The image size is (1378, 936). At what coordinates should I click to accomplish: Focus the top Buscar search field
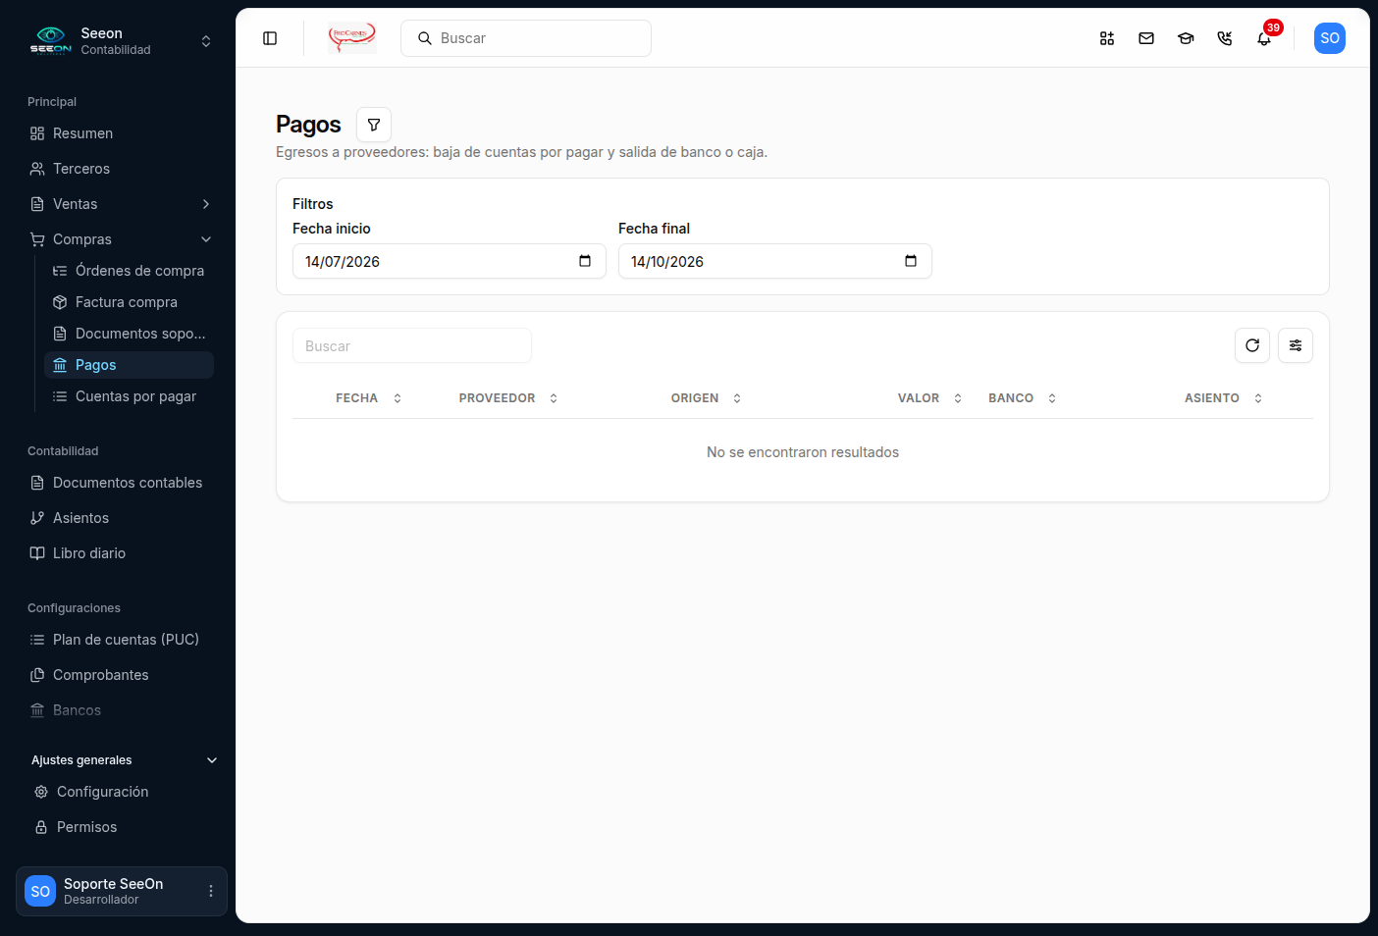pyautogui.click(x=526, y=38)
